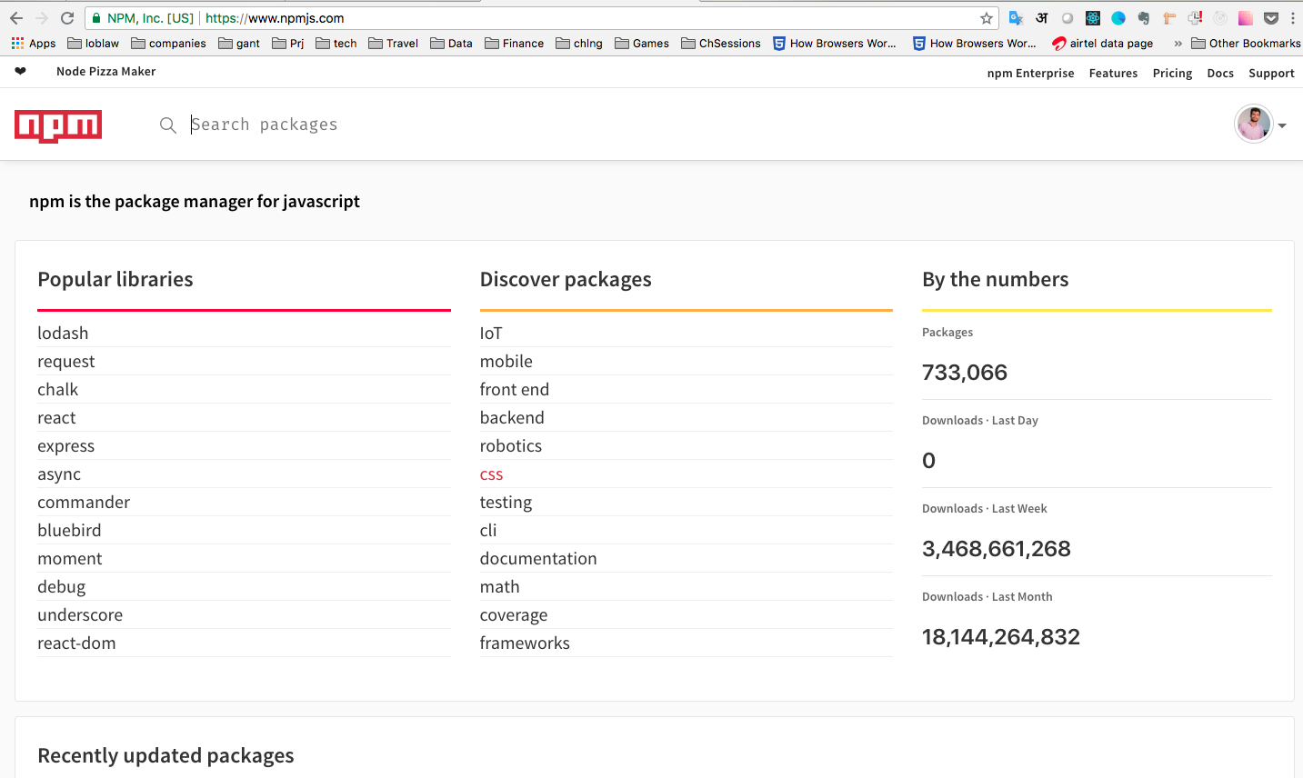Click the magnifier search icon

tap(167, 125)
